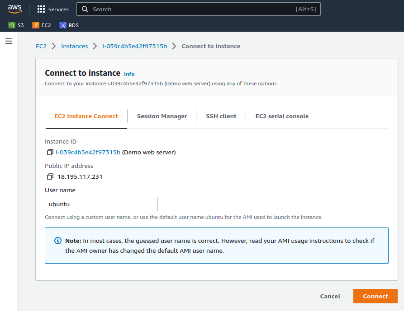Focus the top Search field
404x311 pixels.
tap(199, 9)
